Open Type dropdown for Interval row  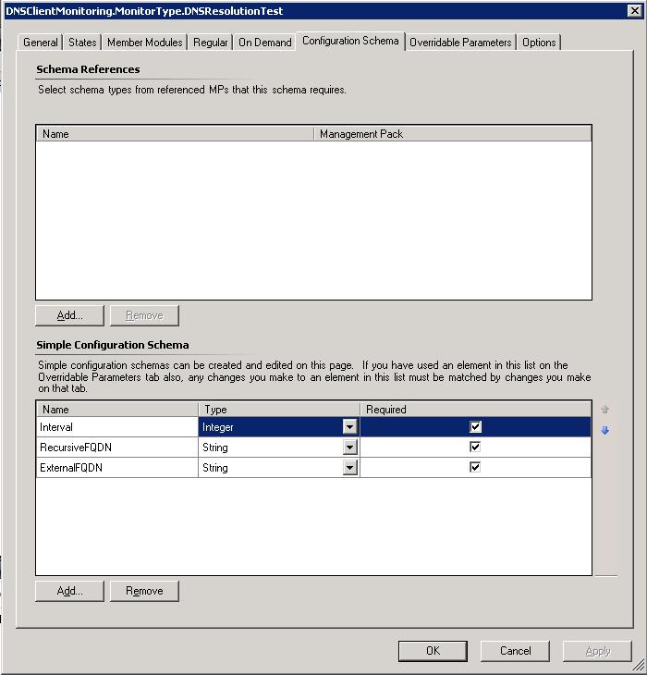349,427
